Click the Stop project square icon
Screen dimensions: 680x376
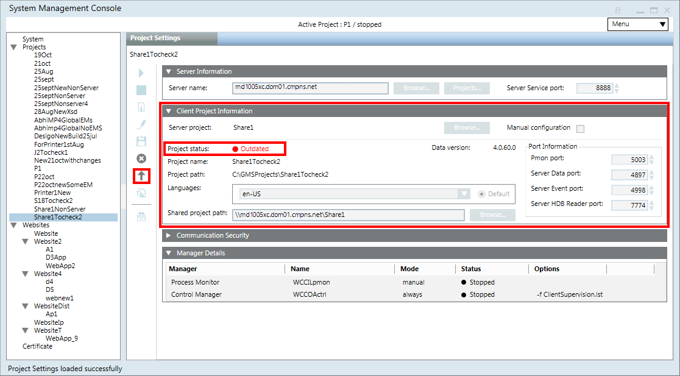141,90
